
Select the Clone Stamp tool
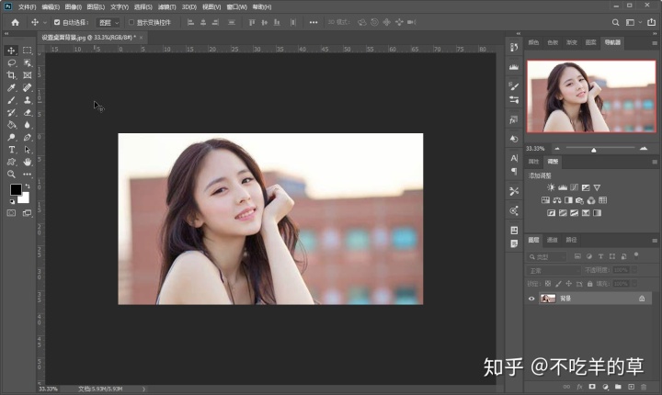point(28,100)
